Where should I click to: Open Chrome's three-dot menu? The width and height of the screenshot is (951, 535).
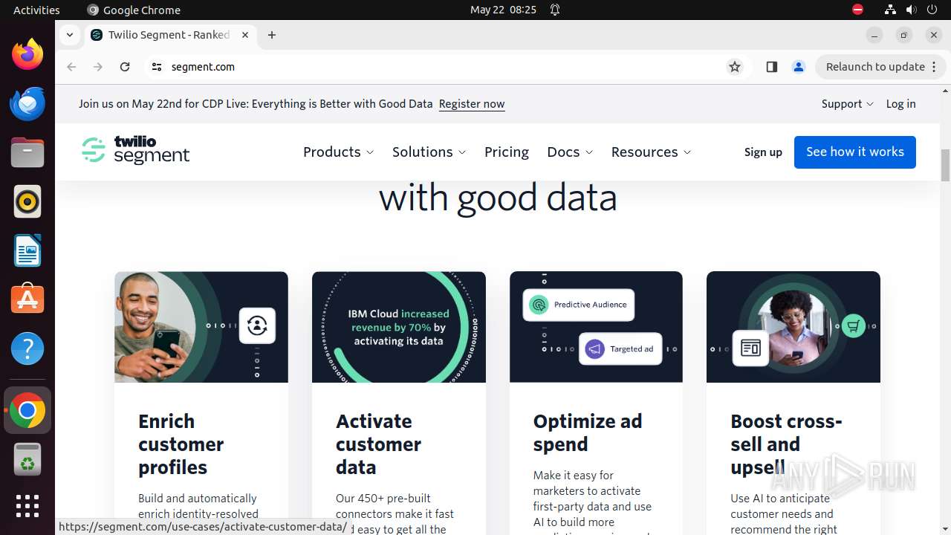click(x=935, y=67)
